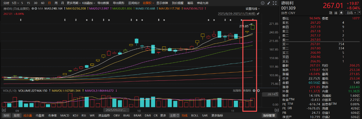Click 换指标 change indicator link
The height and width of the screenshot is (119, 362).
(x=247, y=90)
